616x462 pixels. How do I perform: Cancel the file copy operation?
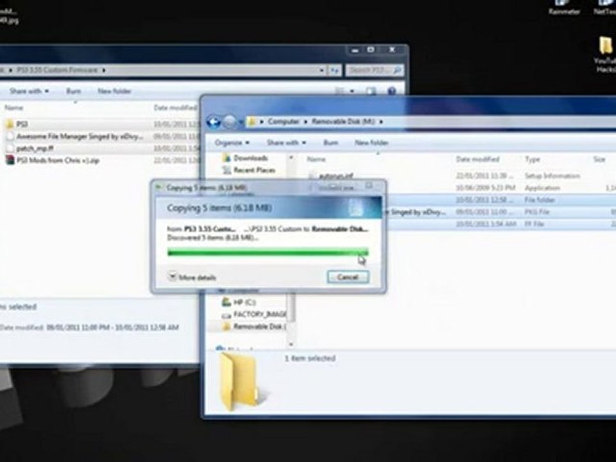(x=348, y=277)
